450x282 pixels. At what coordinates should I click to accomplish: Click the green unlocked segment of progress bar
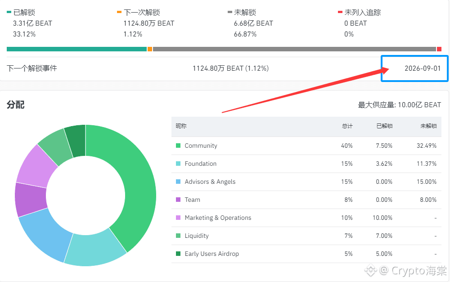pos(76,49)
